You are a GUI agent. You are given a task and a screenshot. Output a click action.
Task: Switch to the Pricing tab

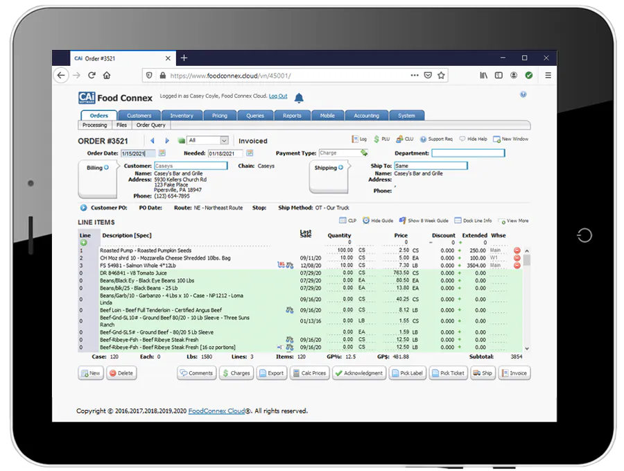click(220, 115)
